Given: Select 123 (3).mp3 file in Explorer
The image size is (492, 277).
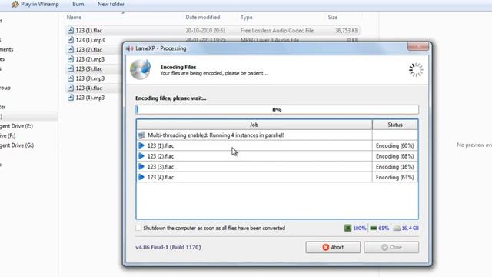Looking at the screenshot, I should (x=90, y=78).
